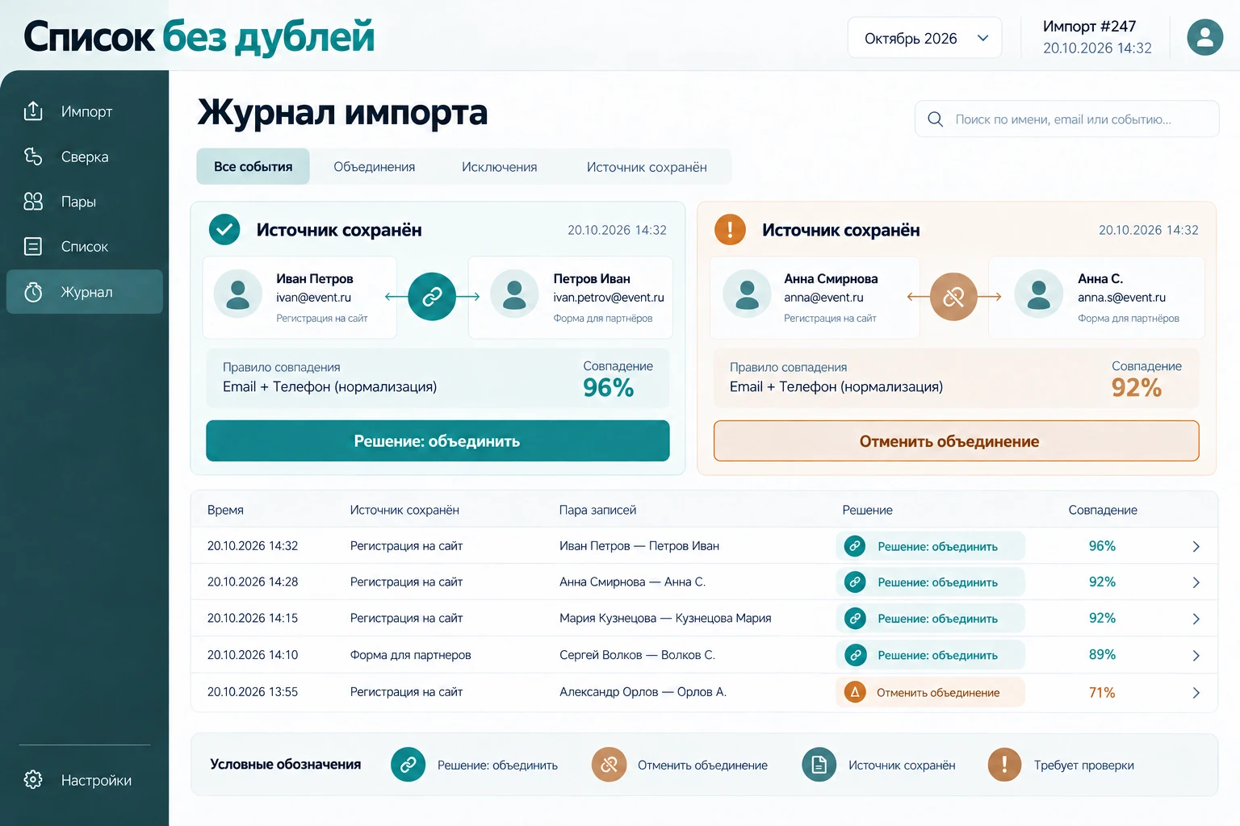Click the Мария Кузнецова — Кузнецова Мария cell

[x=665, y=618]
